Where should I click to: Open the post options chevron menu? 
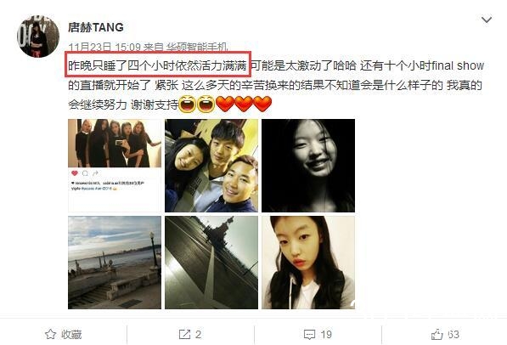[487, 20]
